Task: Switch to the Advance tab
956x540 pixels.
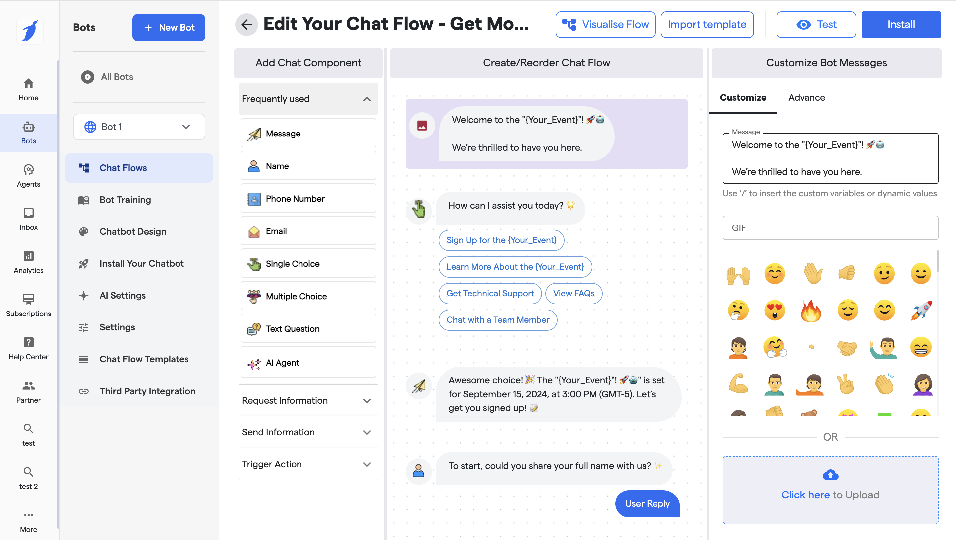Action: [x=806, y=97]
